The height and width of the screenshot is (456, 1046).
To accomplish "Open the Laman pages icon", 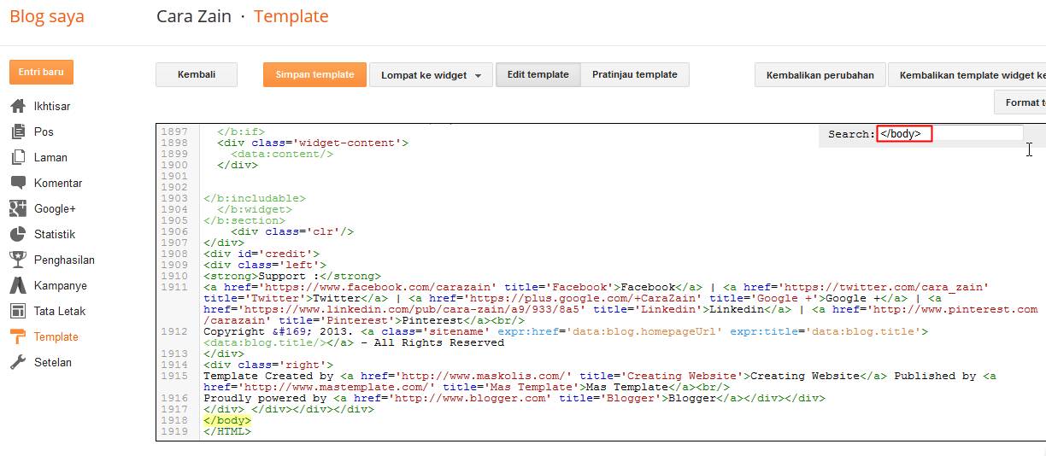I will pos(18,158).
